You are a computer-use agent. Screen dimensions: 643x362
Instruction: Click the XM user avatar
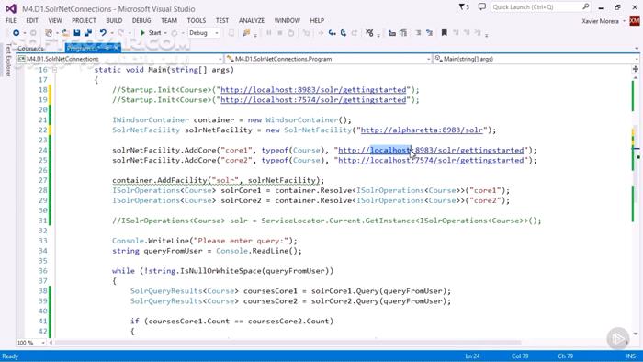(x=635, y=20)
